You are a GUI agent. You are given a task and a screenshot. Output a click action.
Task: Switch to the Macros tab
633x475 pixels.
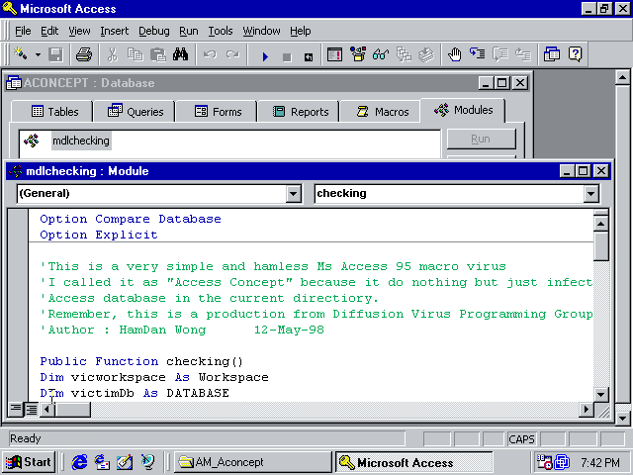tap(381, 112)
